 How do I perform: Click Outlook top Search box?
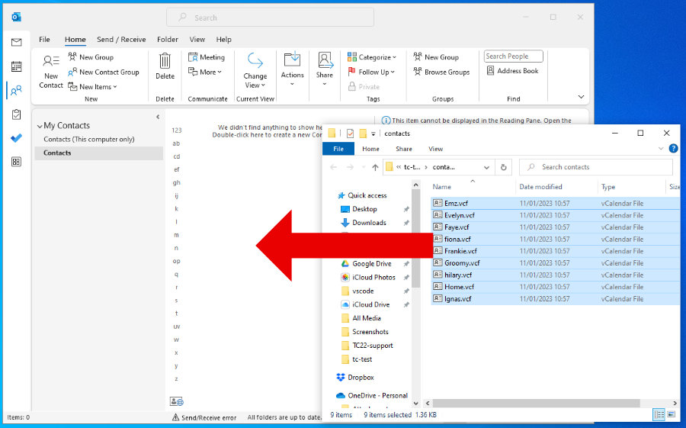tap(270, 18)
